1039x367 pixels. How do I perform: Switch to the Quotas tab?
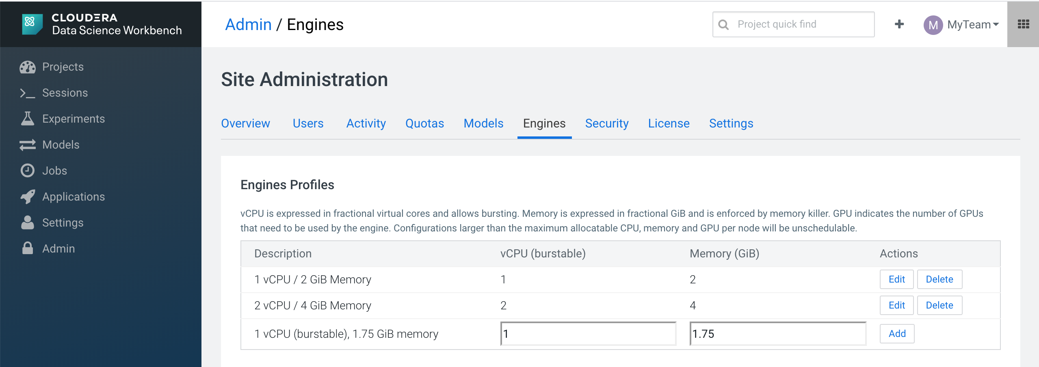tap(424, 123)
